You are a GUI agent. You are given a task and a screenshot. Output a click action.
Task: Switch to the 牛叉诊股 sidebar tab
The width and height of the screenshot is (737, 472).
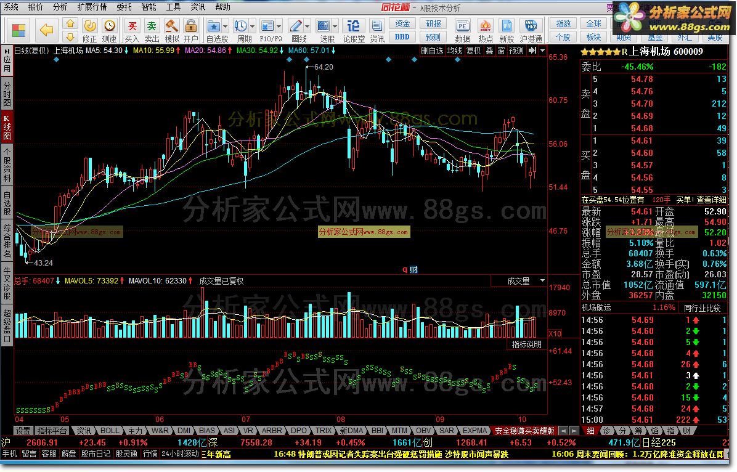[x=7, y=283]
